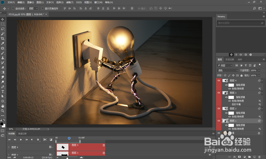The image size is (266, 159).
Task: Select the Clone Stamp tool
Action: [x=3, y=58]
